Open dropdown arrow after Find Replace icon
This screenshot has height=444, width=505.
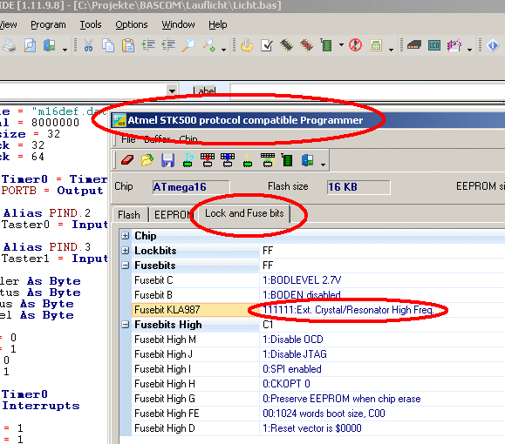click(x=223, y=50)
